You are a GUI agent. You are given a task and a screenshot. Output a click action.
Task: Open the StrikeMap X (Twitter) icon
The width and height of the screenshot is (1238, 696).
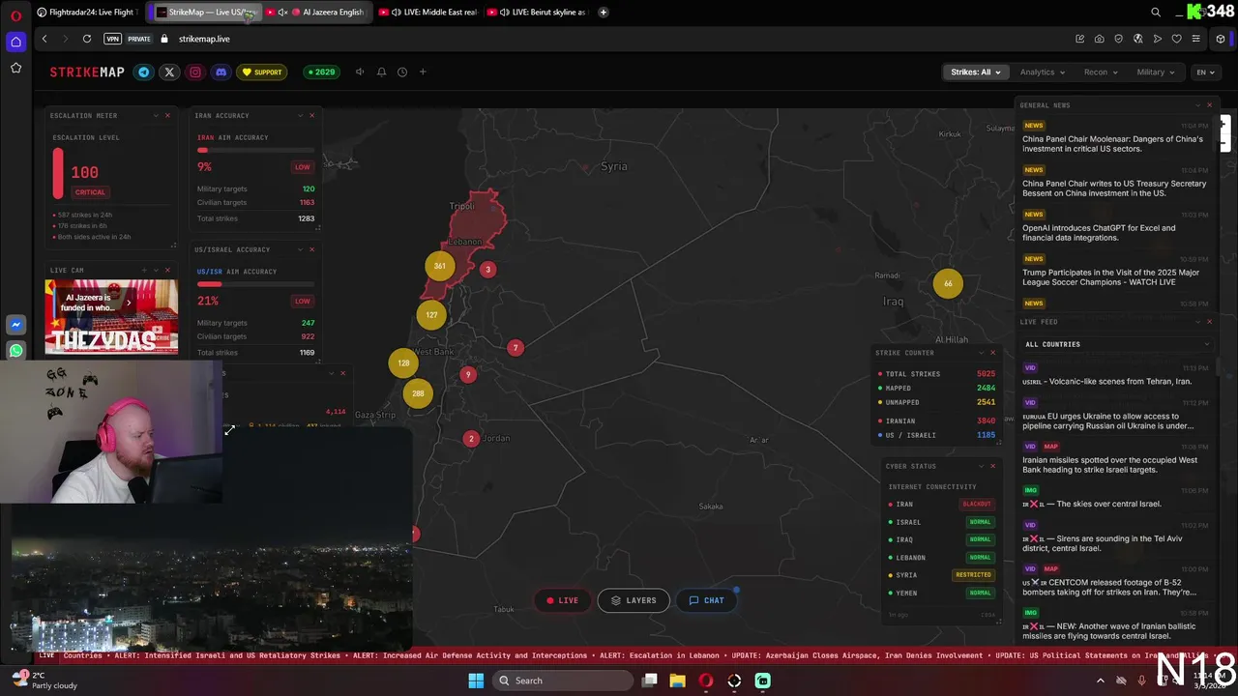click(169, 72)
